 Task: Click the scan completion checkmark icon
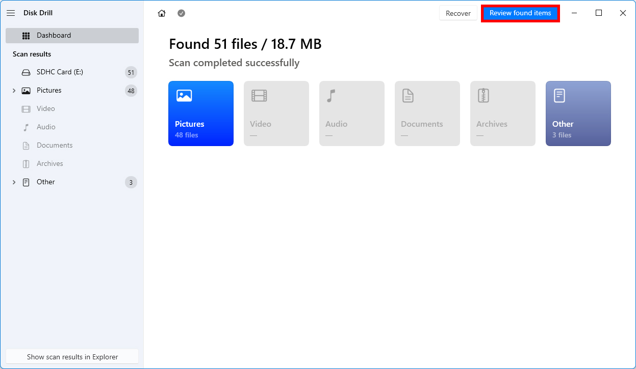click(x=181, y=13)
